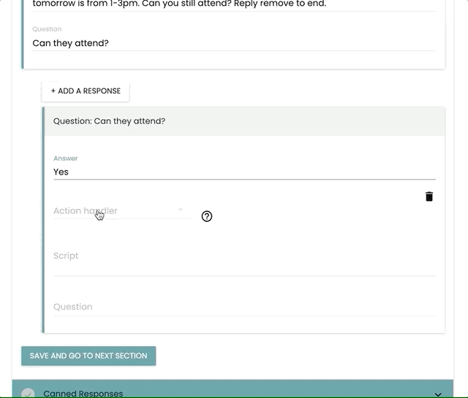Expand Canned Responses with the chevron

[x=438, y=394]
